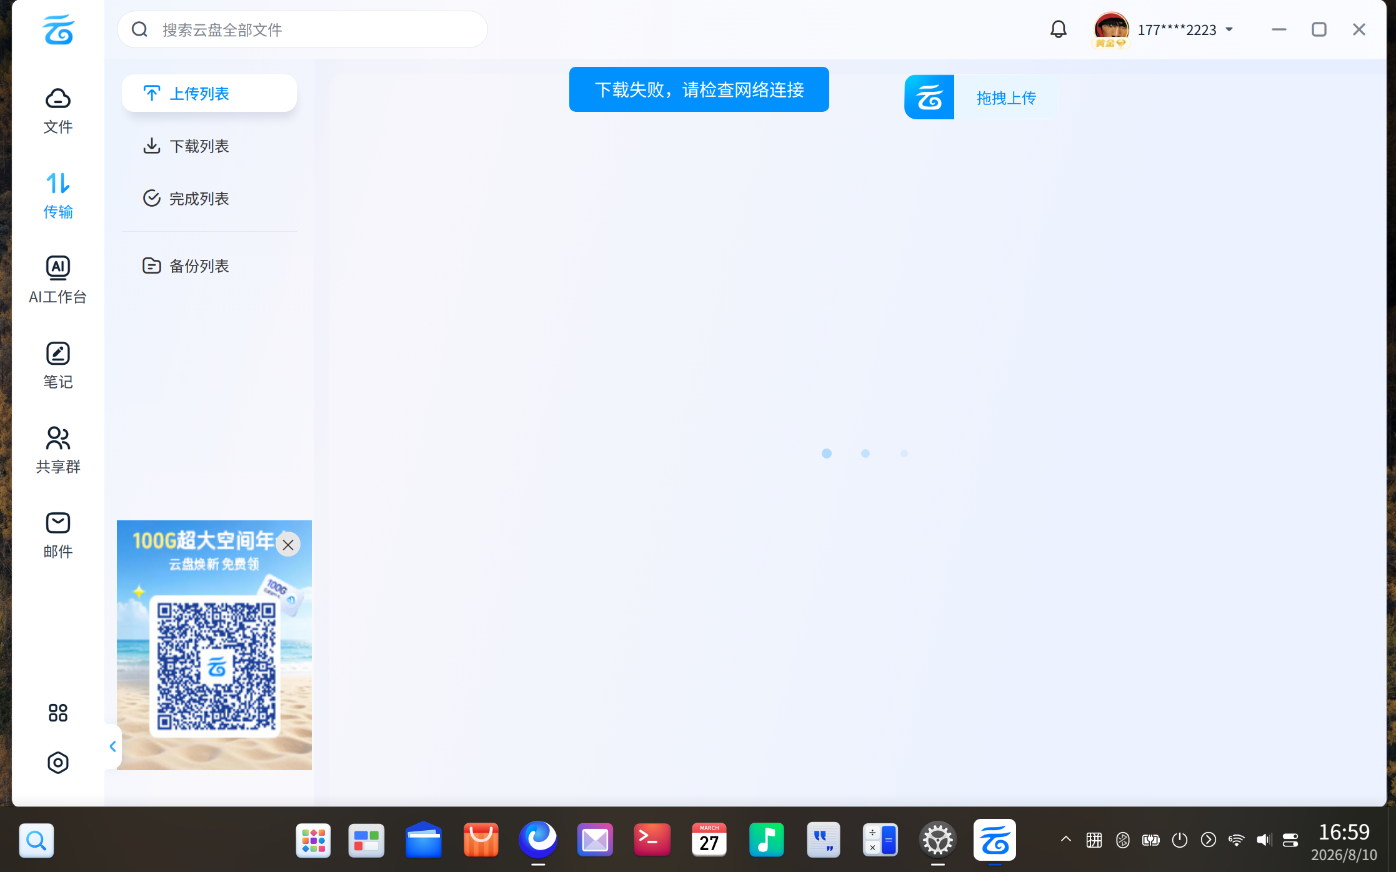The width and height of the screenshot is (1396, 872).
Task: Open the 邮件 mail section
Action: (57, 535)
